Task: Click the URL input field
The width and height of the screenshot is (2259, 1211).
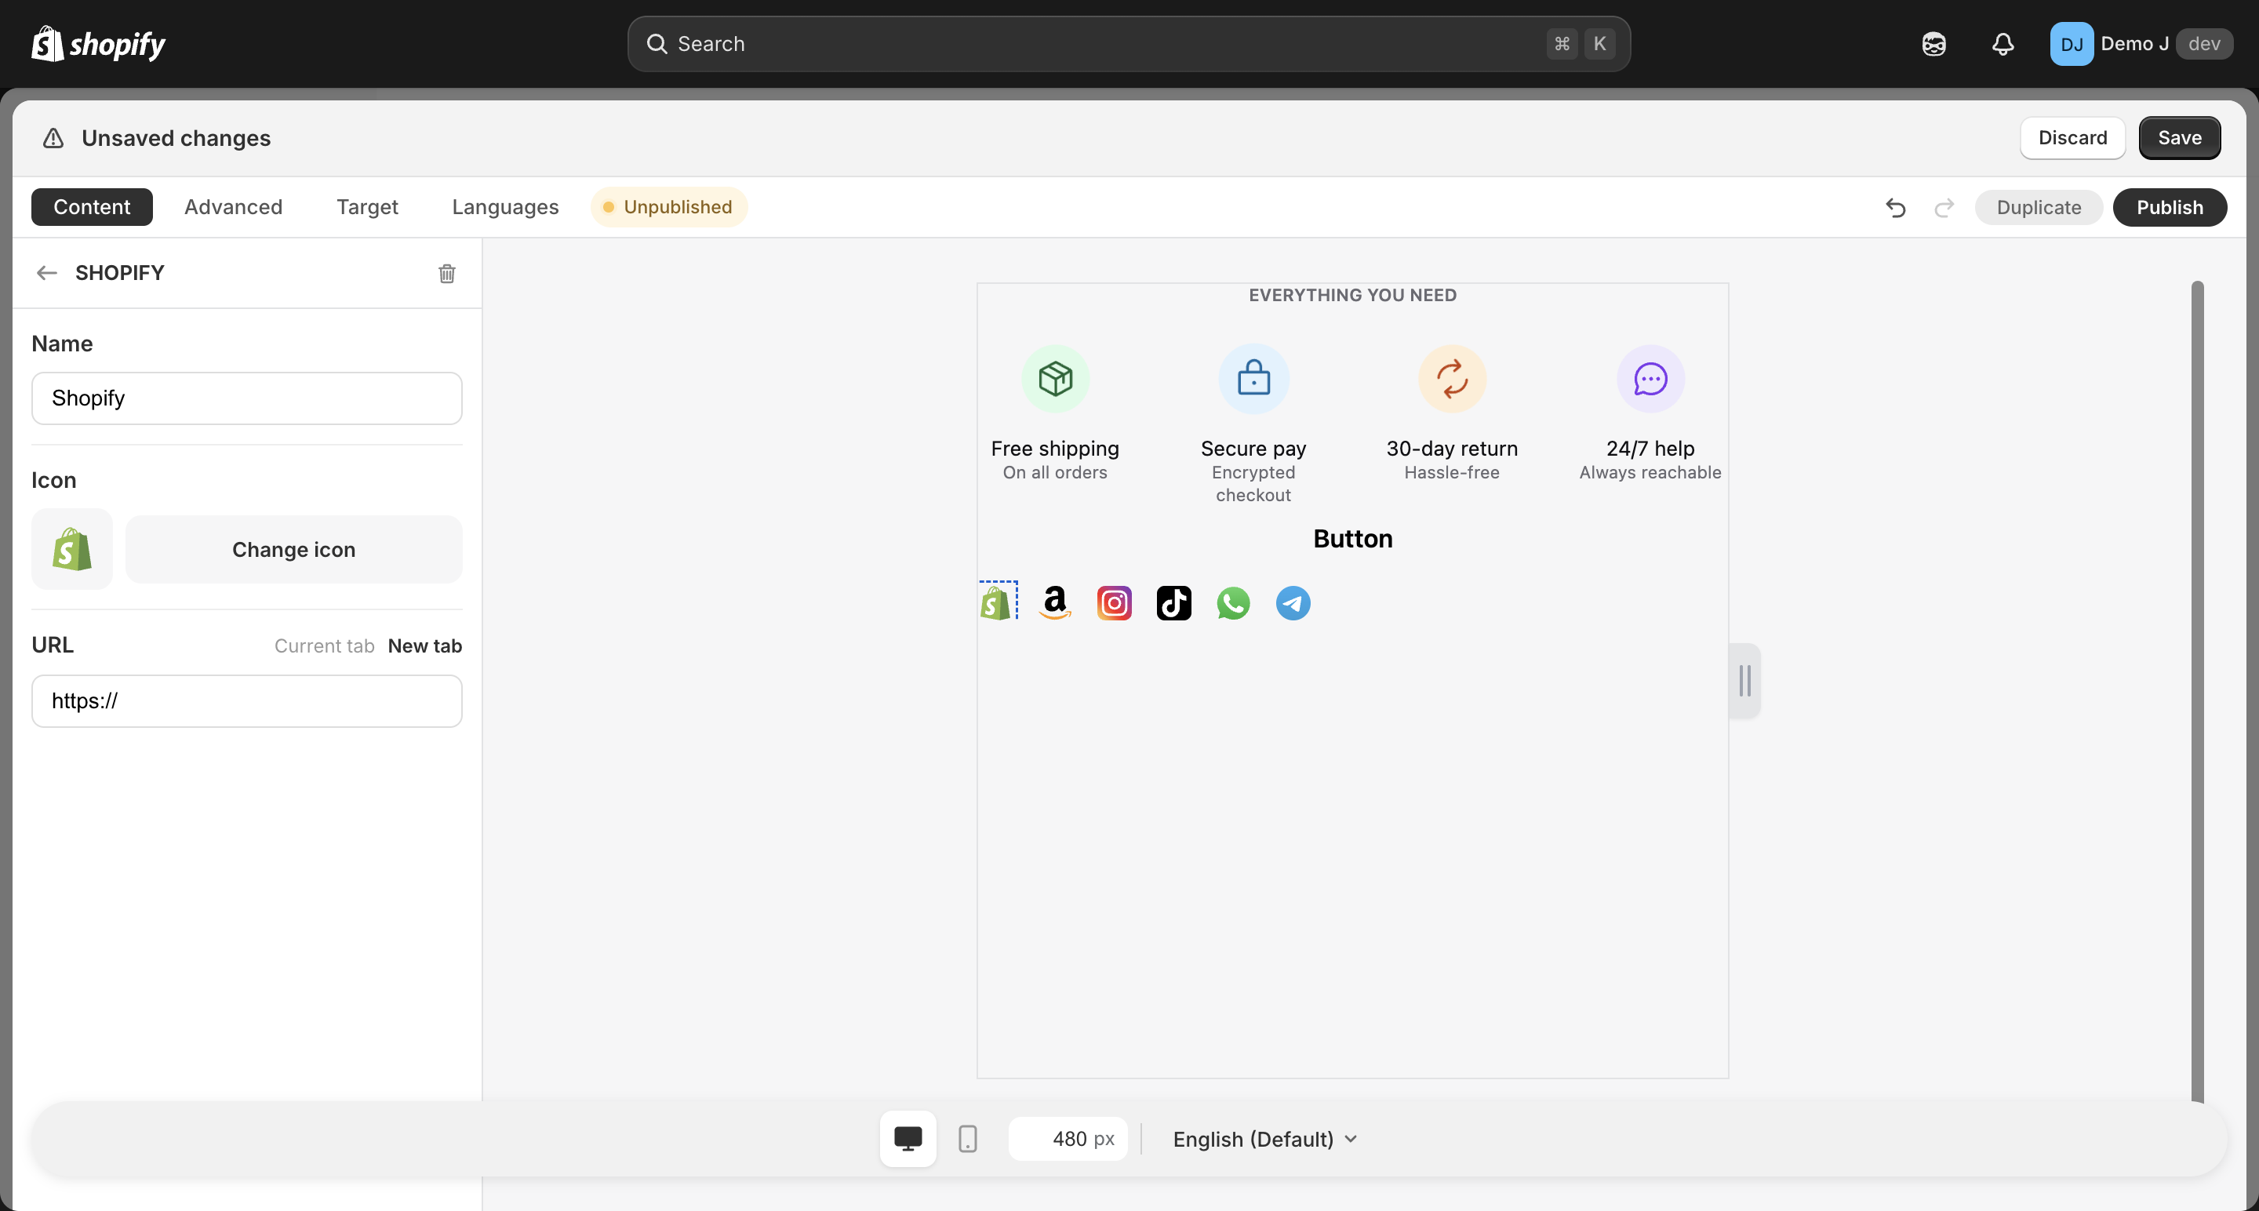Action: coord(247,700)
